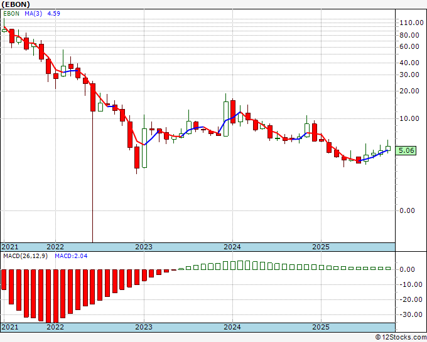Click the (EBON) chart title

[x=16, y=4]
